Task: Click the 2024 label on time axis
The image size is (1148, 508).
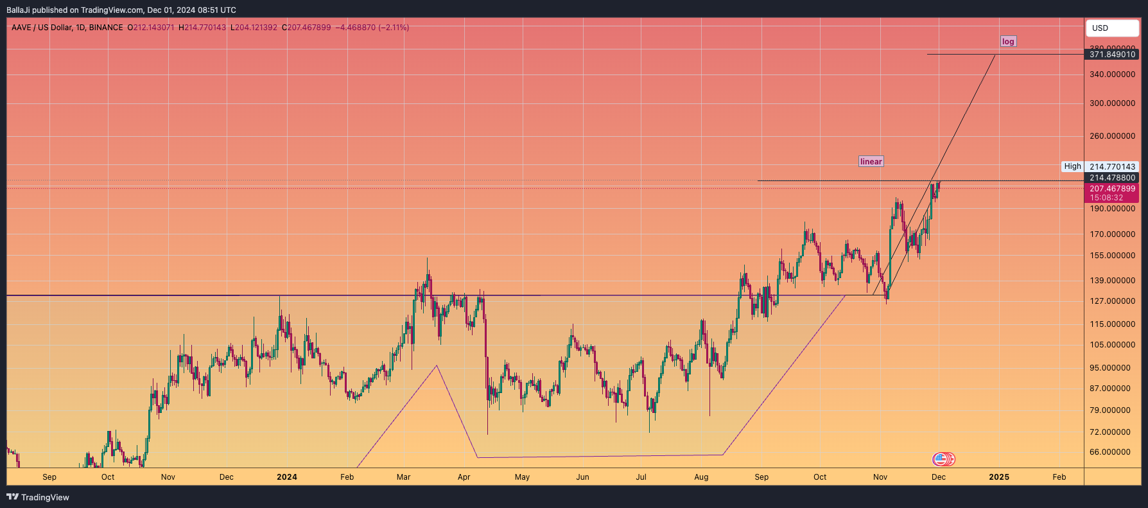Action: click(x=287, y=477)
